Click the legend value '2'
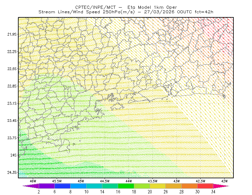This screenshot has height=195, width=252. click(39, 192)
